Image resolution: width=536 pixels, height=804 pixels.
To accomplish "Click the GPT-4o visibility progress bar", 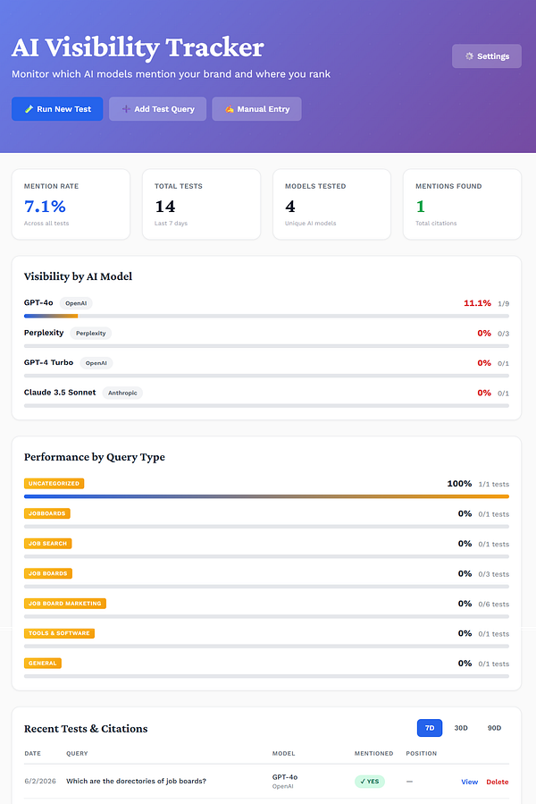I will [x=266, y=316].
